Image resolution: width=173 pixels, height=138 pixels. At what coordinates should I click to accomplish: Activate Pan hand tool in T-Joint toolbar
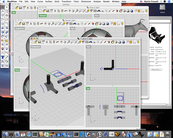61,42
